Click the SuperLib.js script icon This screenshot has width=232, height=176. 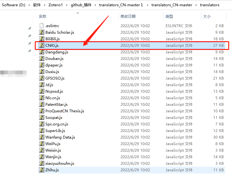click(42, 130)
